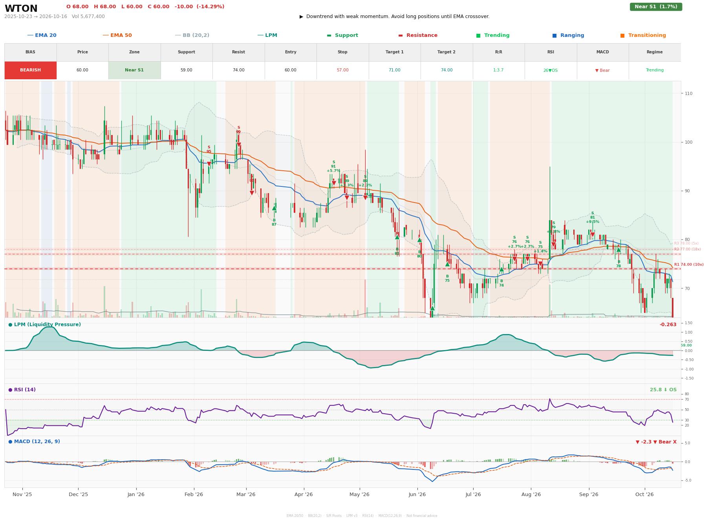708x522 pixels.
Task: Click the -2.3 Bear X MACD reading
Action: click(656, 442)
